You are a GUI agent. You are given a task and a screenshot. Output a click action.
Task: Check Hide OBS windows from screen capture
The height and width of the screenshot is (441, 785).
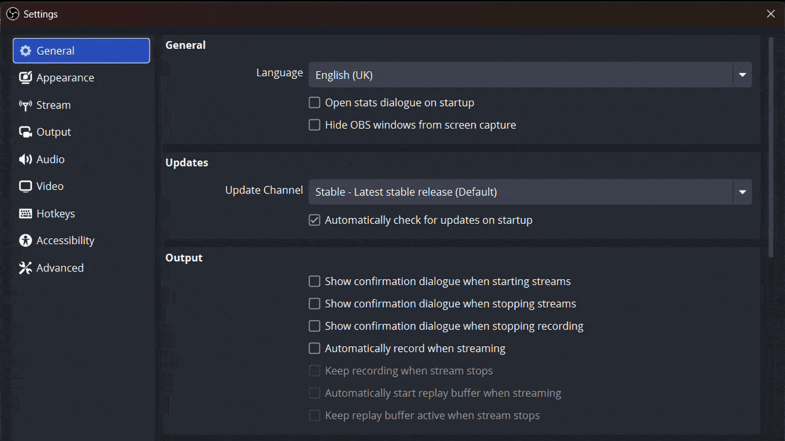[x=314, y=125]
